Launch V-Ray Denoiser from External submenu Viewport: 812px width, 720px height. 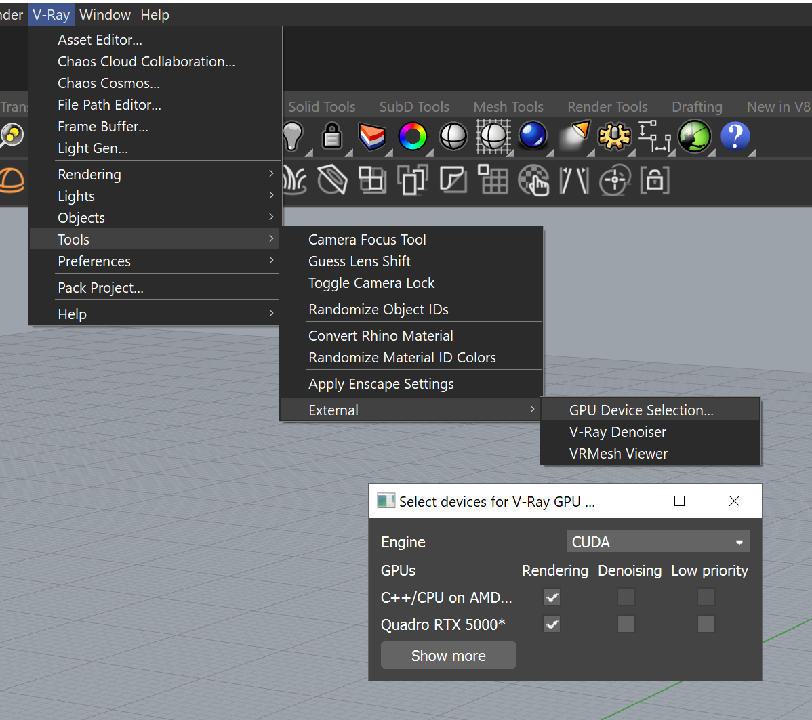(651, 431)
